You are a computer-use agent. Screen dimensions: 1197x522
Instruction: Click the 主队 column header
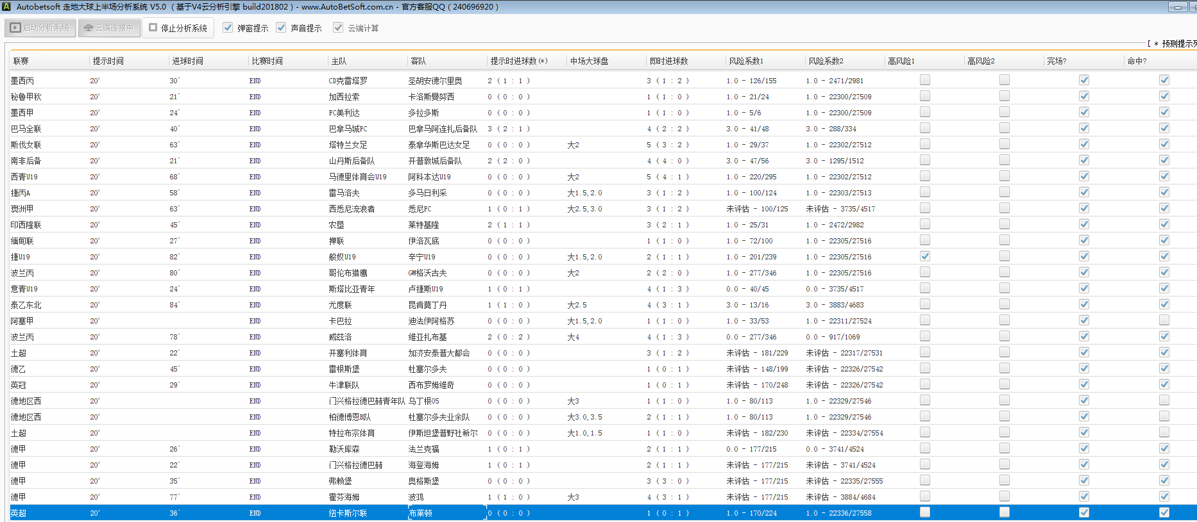(x=339, y=61)
